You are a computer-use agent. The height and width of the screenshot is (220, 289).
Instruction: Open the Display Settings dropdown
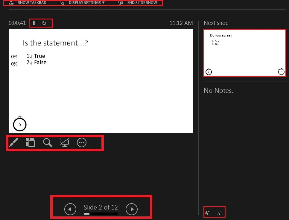pos(82,3)
